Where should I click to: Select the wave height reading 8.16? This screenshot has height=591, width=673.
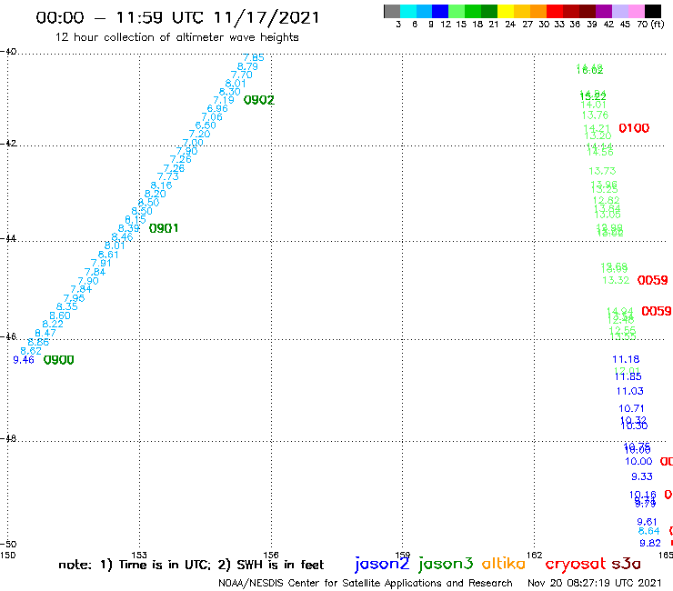[x=161, y=185]
